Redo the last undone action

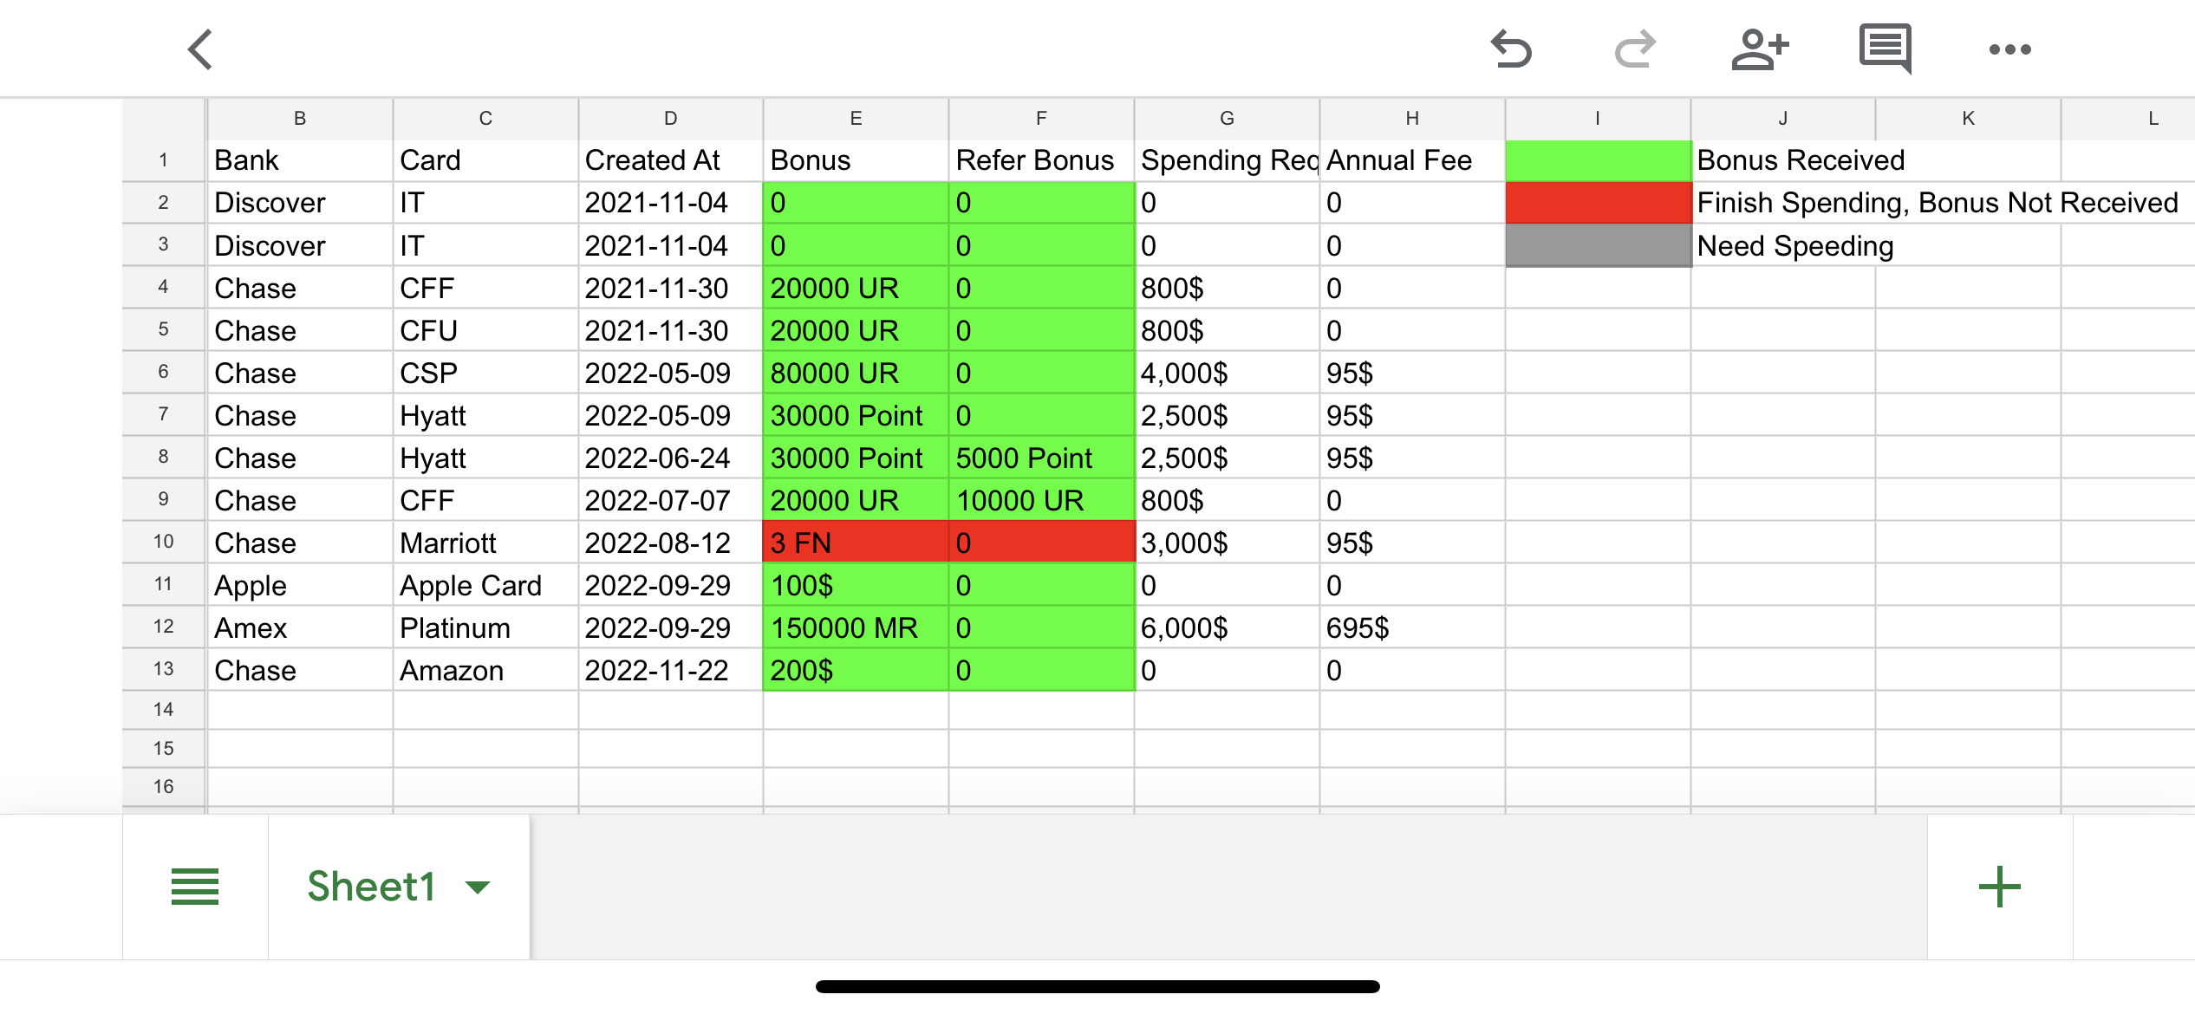(x=1635, y=49)
